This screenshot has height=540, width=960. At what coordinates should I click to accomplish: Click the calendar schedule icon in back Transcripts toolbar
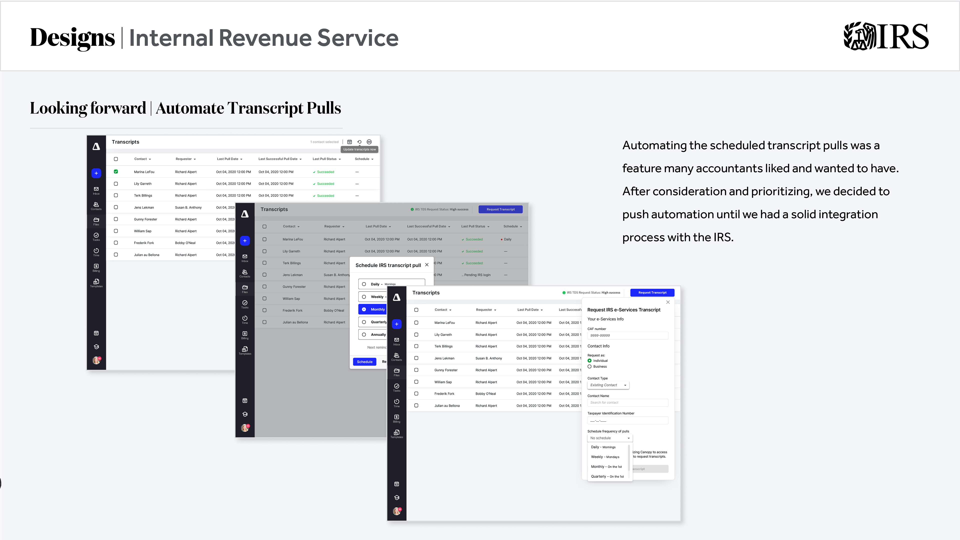349,142
